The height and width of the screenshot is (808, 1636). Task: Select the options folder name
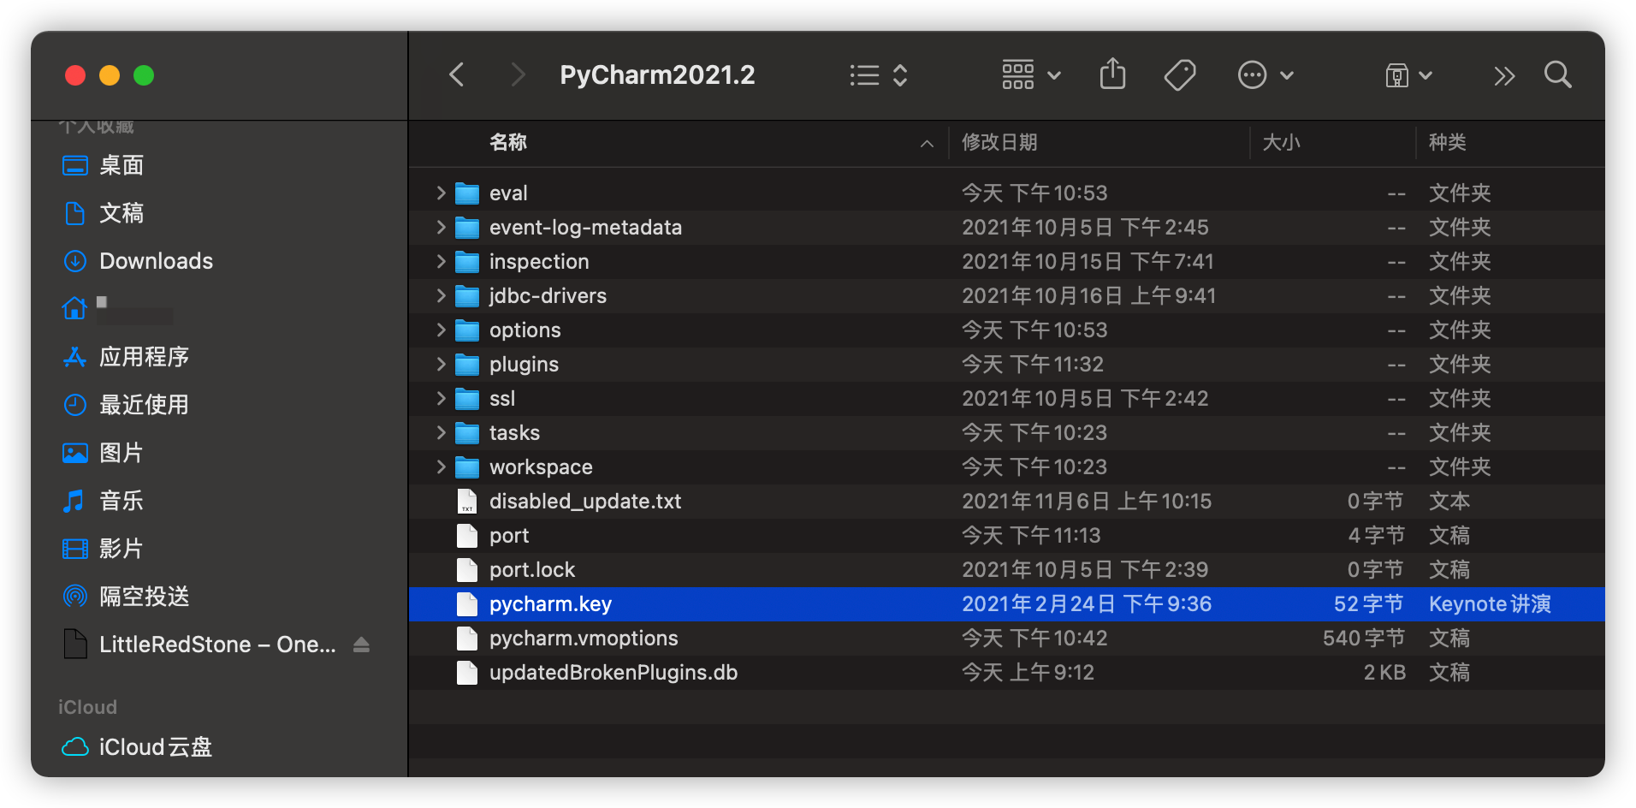[x=525, y=330]
